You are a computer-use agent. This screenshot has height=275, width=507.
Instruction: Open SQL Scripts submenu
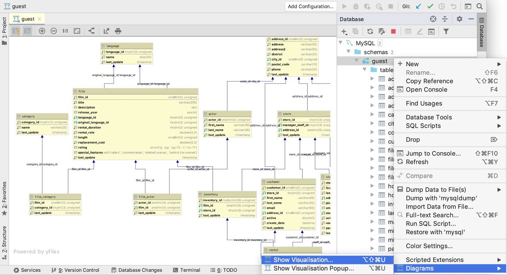450,126
